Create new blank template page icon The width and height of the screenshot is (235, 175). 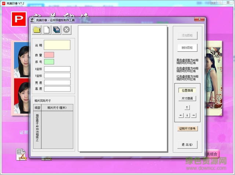tap(47, 30)
